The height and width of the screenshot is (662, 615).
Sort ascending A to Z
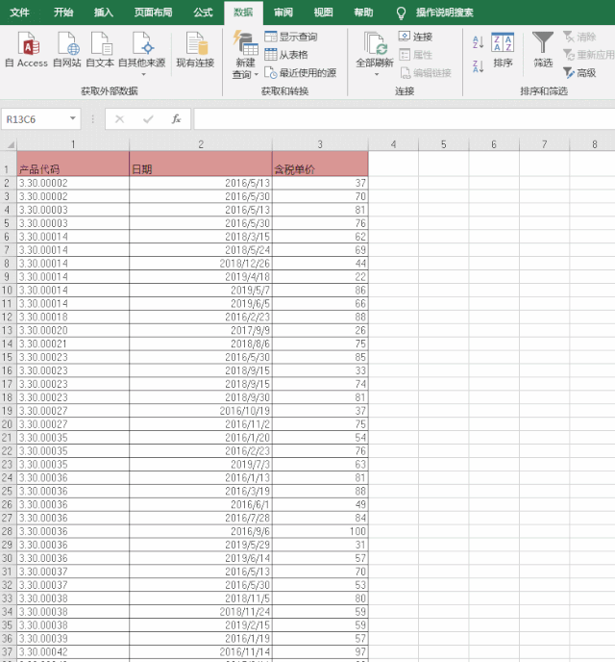coord(478,41)
